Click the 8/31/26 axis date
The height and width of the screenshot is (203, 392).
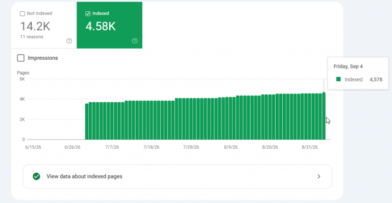tap(310, 147)
